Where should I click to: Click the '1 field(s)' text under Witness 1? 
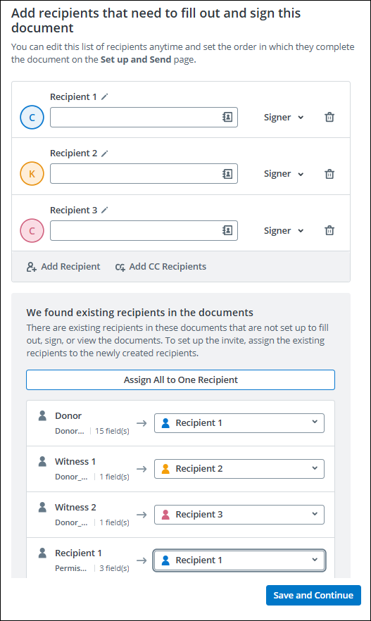(115, 477)
